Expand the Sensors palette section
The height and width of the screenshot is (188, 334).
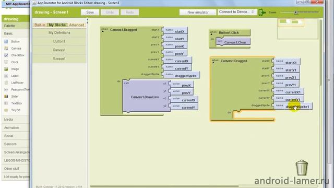pyautogui.click(x=16, y=144)
